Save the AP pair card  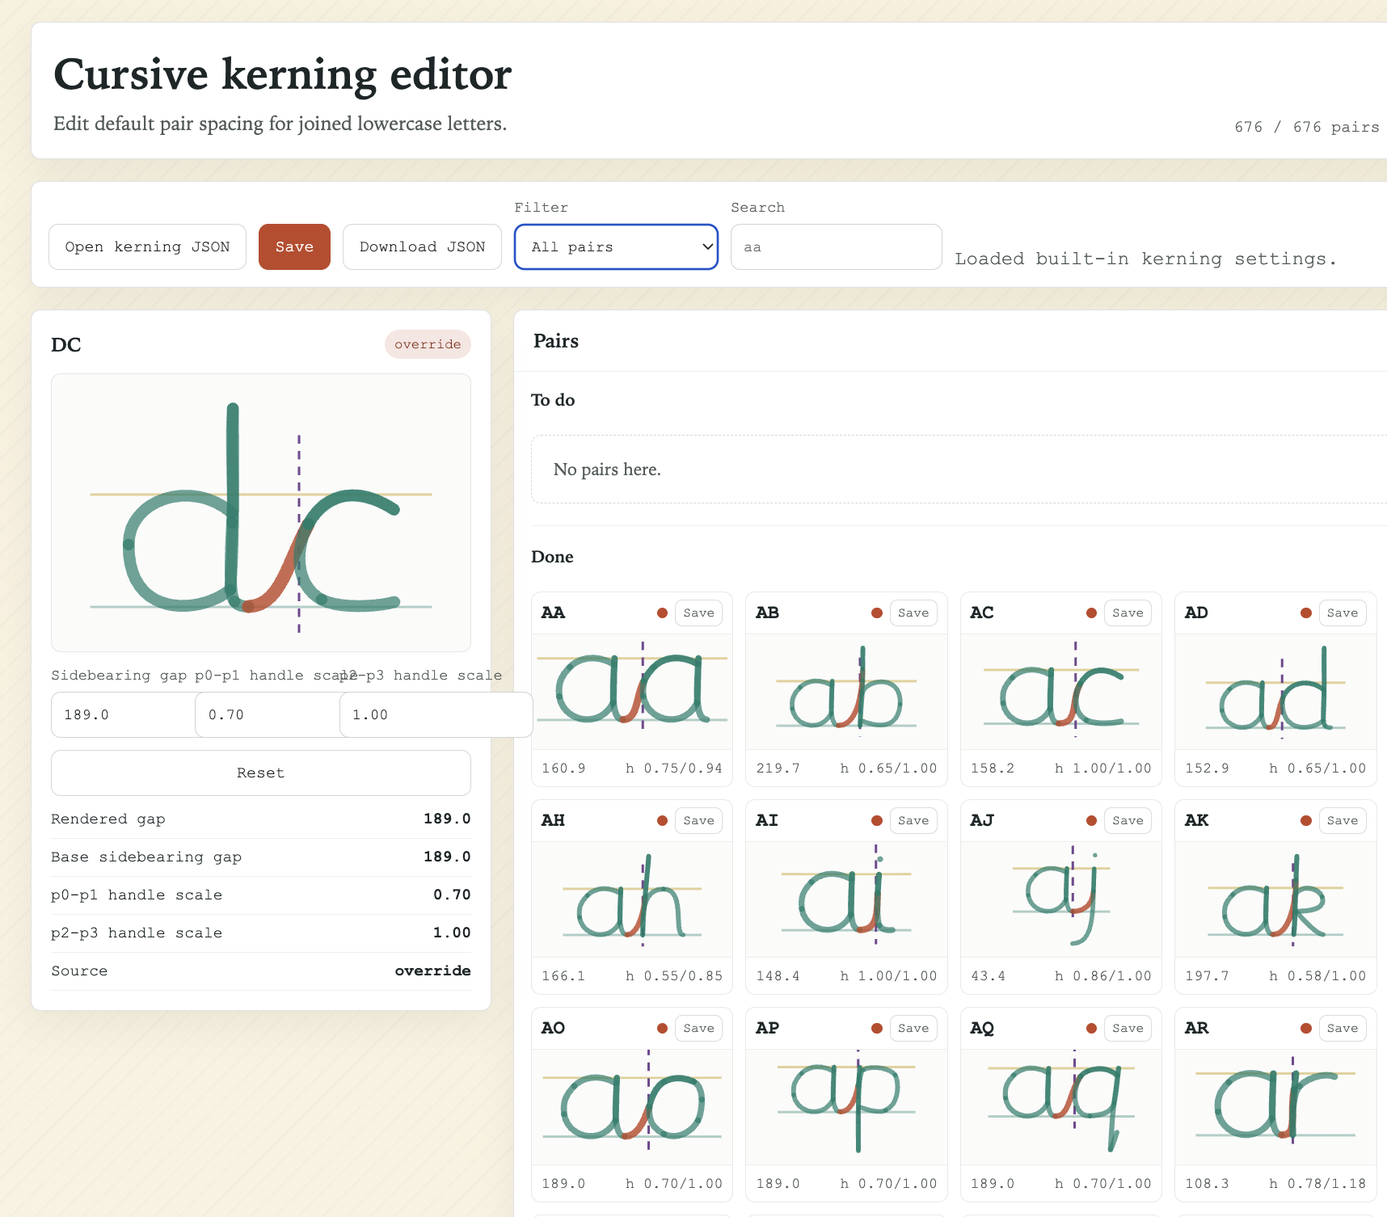tap(913, 1029)
